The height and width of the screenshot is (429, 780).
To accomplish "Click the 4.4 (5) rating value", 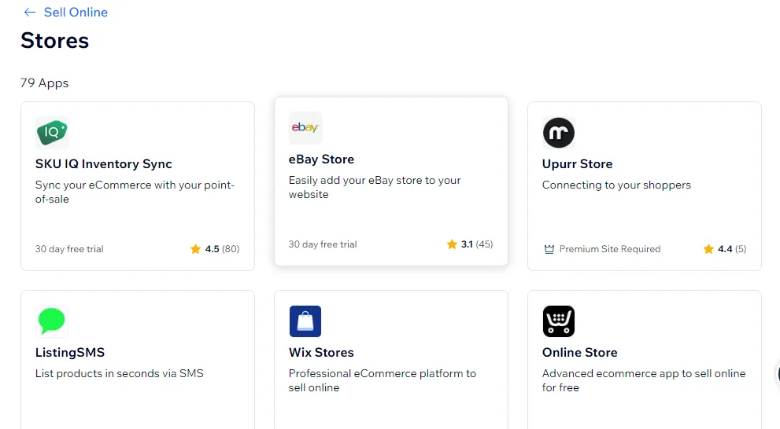I will [x=732, y=249].
